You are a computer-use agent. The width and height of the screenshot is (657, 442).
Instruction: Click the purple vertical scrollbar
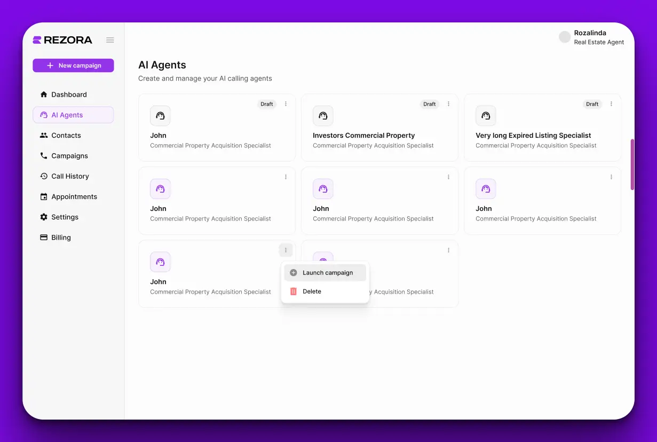(x=632, y=164)
